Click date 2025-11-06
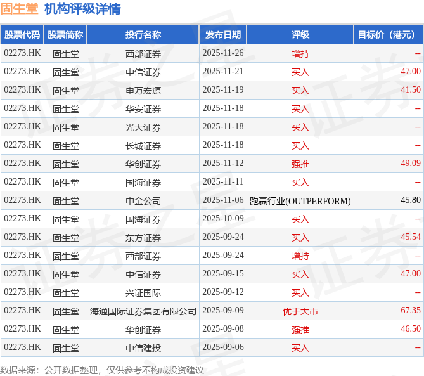This screenshot has width=424, height=376. point(223,200)
